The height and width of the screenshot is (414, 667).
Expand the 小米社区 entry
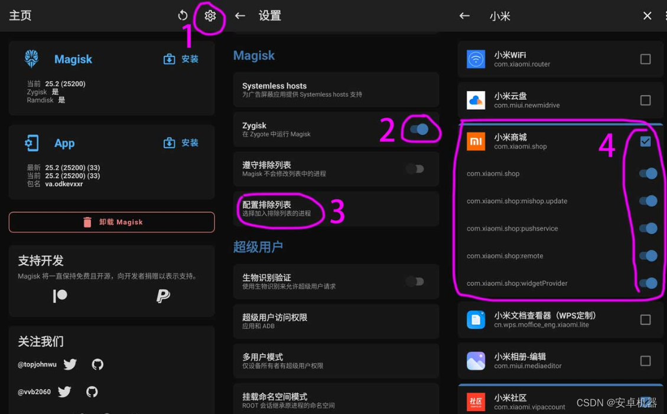point(561,400)
